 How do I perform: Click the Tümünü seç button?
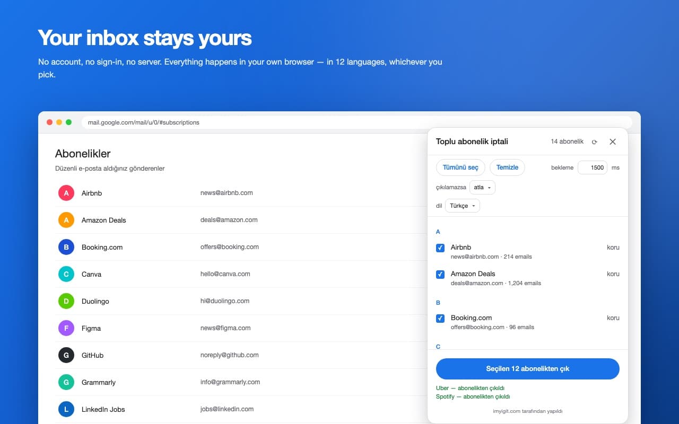tap(460, 167)
